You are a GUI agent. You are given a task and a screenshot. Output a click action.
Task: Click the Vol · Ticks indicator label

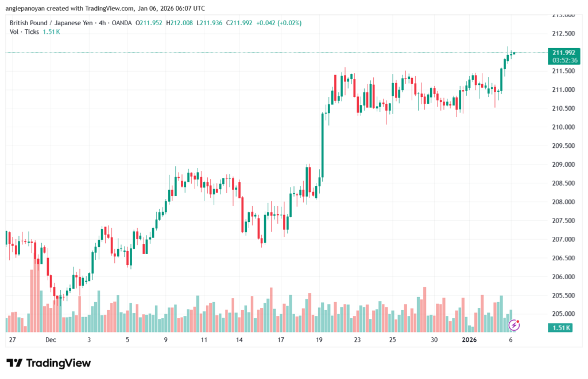[25, 32]
